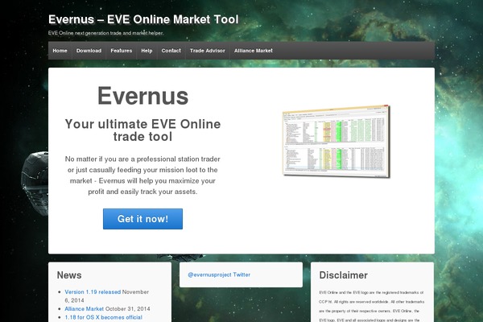Open 1.18 for OS X becomes official link
This screenshot has width=483, height=322.
point(104,317)
